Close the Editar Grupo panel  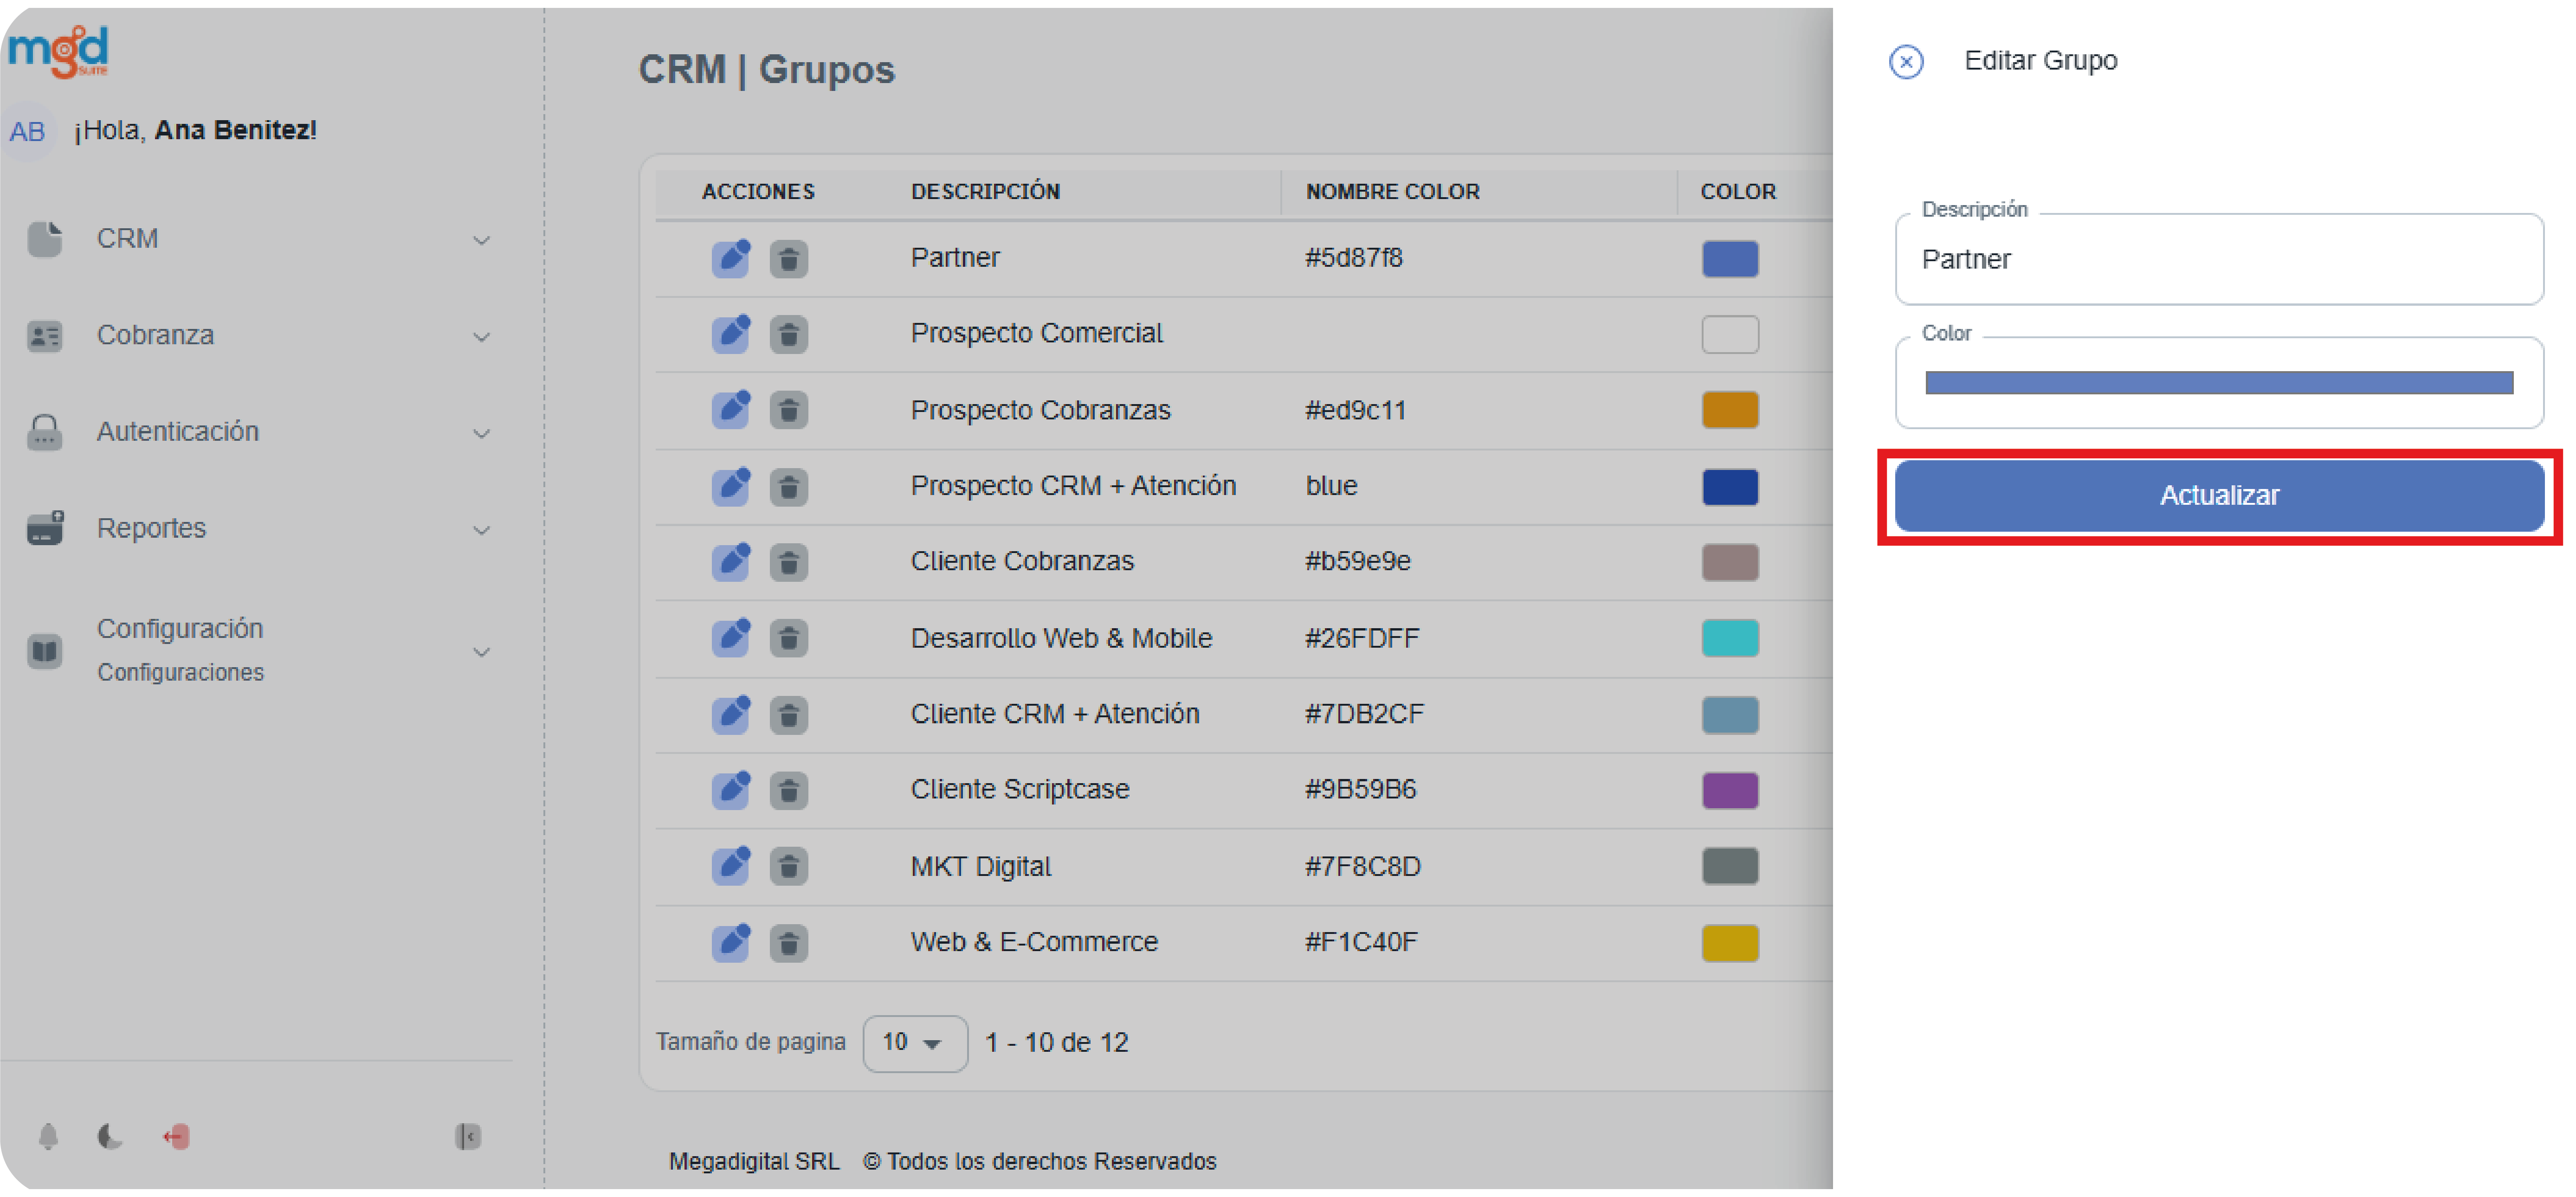point(1905,62)
